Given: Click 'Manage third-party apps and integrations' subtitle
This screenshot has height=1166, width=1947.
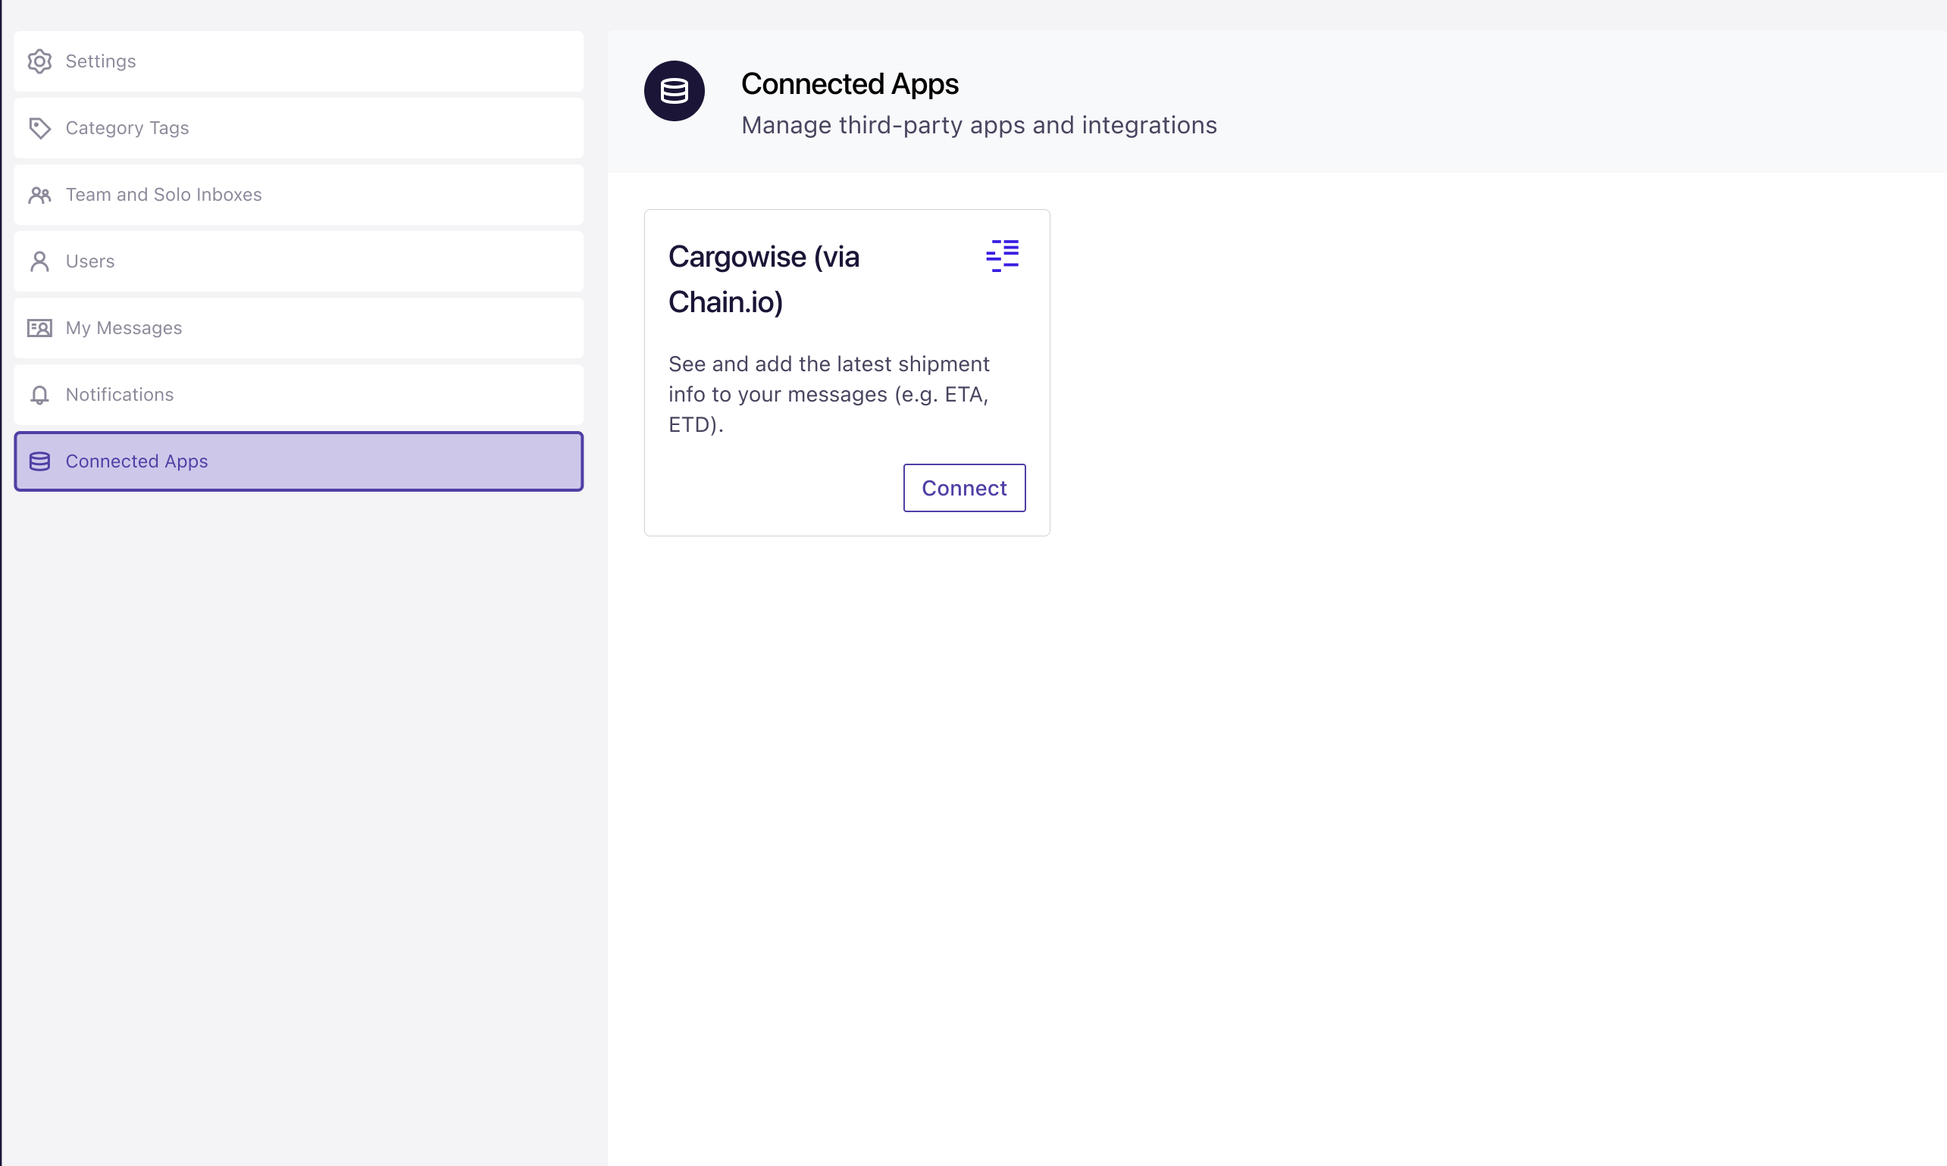Looking at the screenshot, I should (979, 125).
